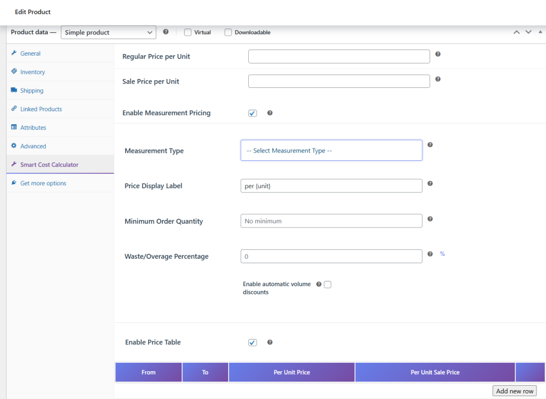Select the Smart Cost Calculator wrench icon
This screenshot has height=399, width=546.
(x=13, y=164)
